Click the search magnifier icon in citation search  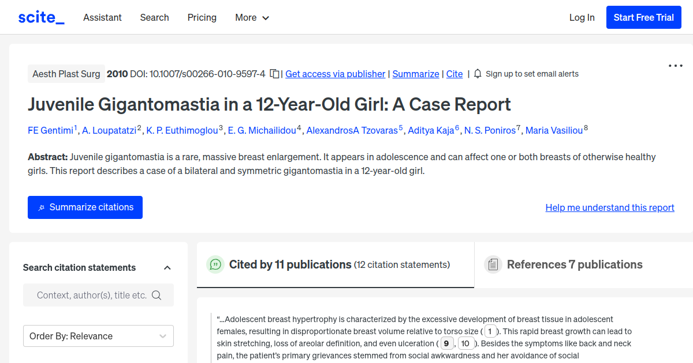pyautogui.click(x=157, y=295)
